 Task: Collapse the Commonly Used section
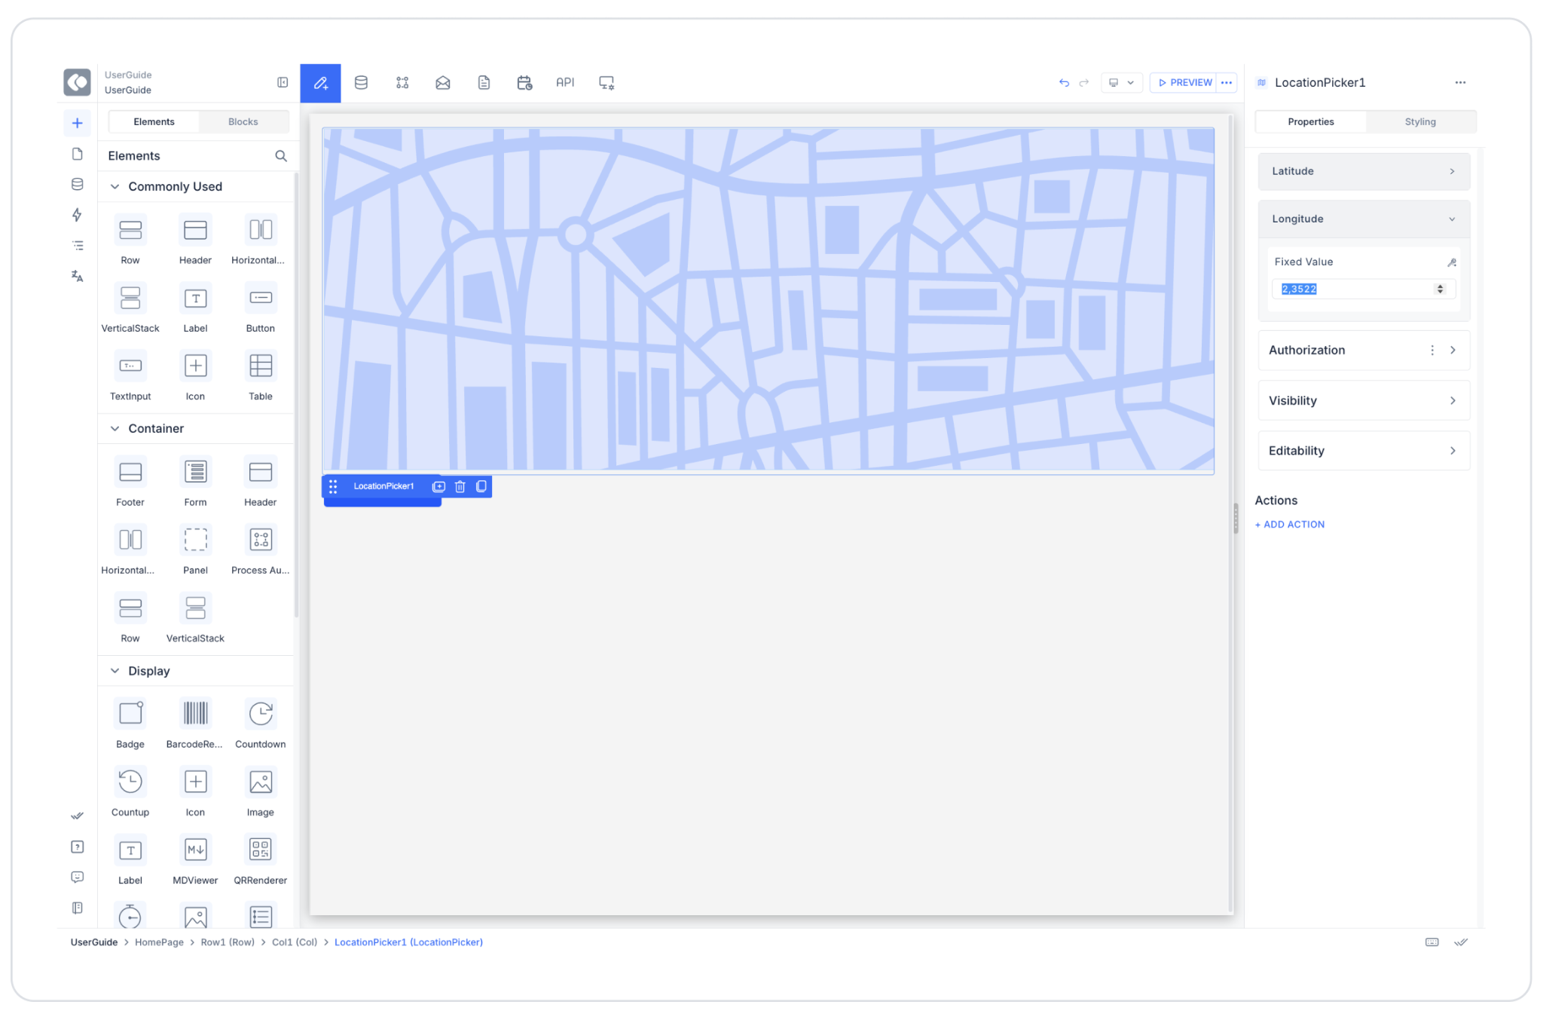[115, 186]
